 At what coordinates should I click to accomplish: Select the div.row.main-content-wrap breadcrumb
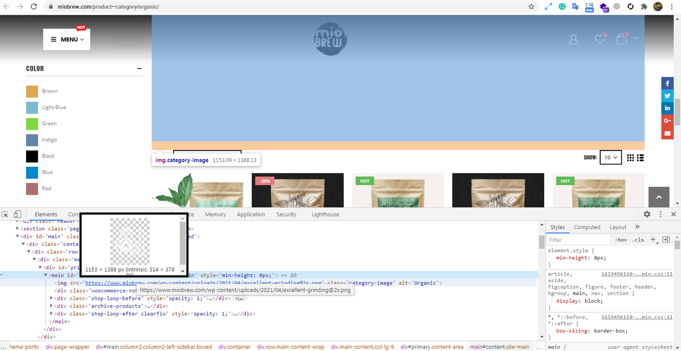click(x=290, y=347)
